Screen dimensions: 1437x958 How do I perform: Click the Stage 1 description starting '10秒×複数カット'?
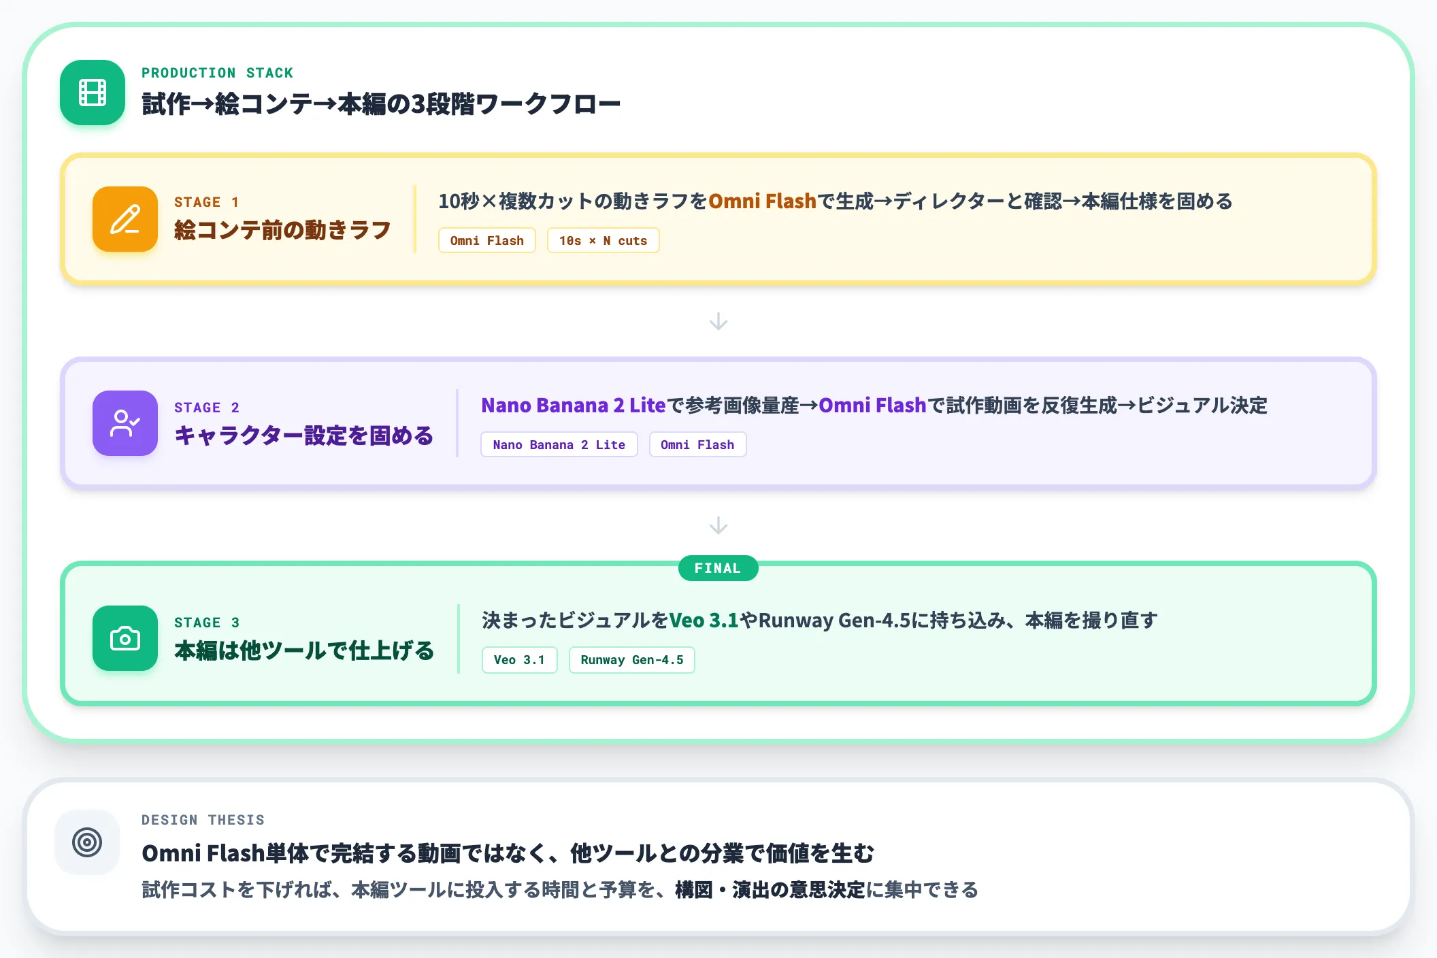[x=836, y=201]
